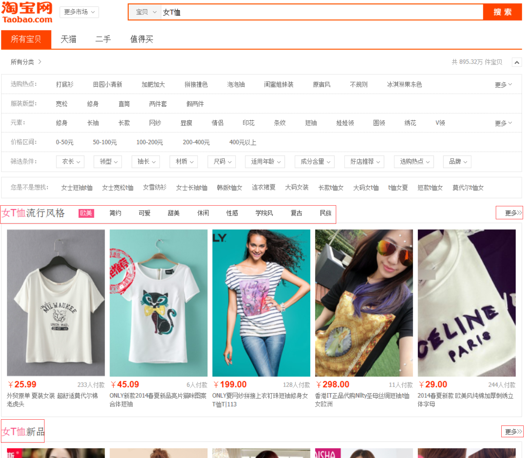Select 娃娃领 element filter
This screenshot has width=525, height=458.
click(x=345, y=123)
